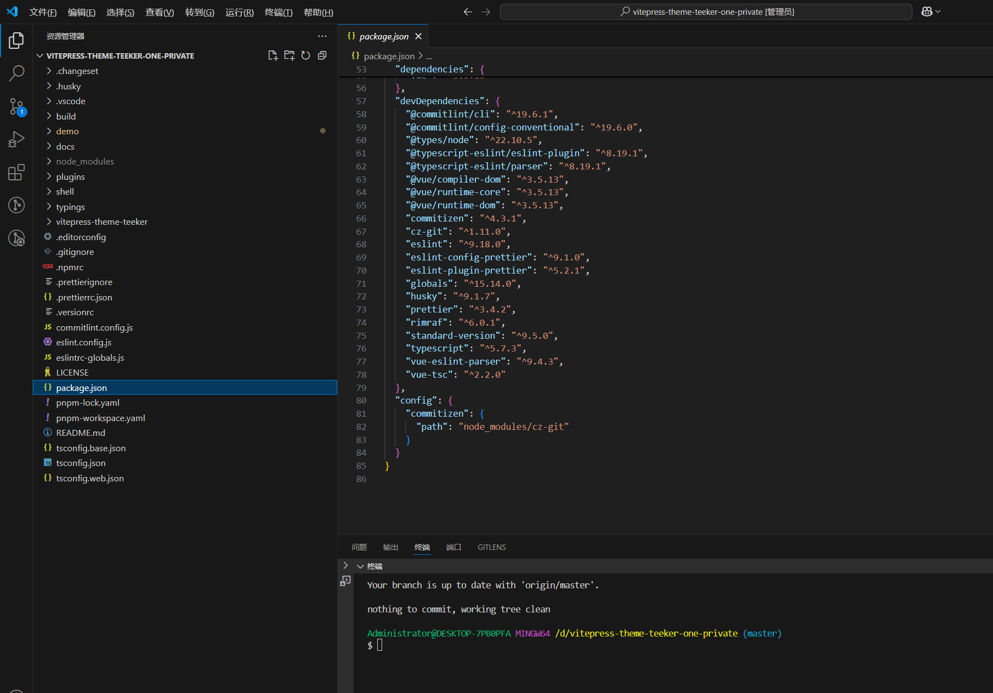Switch to the 问题 panel tab
Viewport: 993px width, 693px height.
point(359,547)
